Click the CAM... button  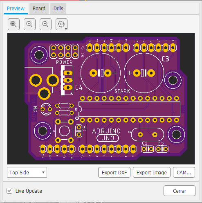(x=184, y=172)
